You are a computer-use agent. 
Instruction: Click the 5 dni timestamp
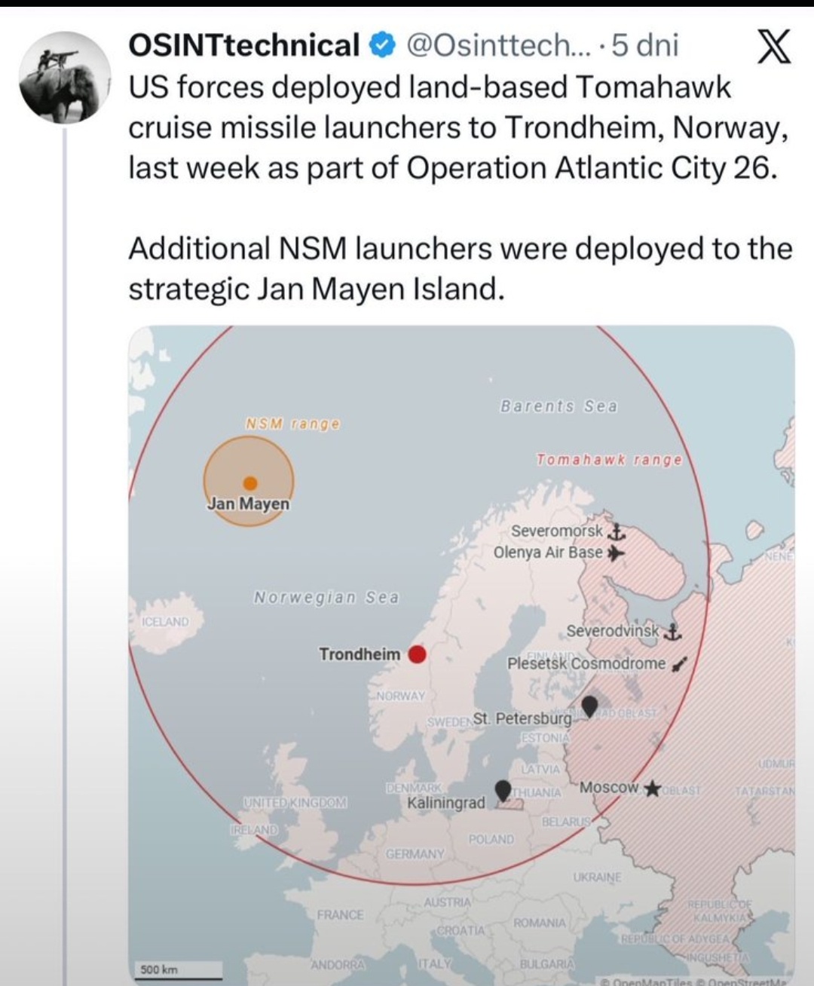[646, 46]
